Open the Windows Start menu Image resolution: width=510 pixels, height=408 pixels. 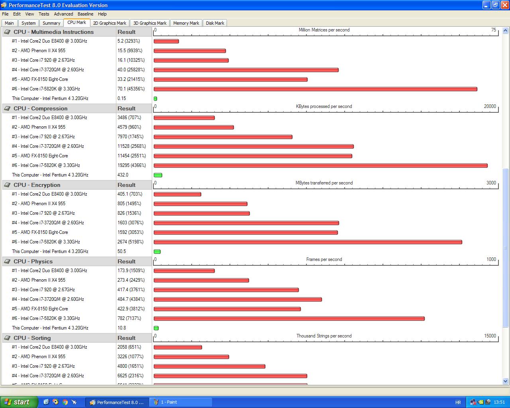19,402
